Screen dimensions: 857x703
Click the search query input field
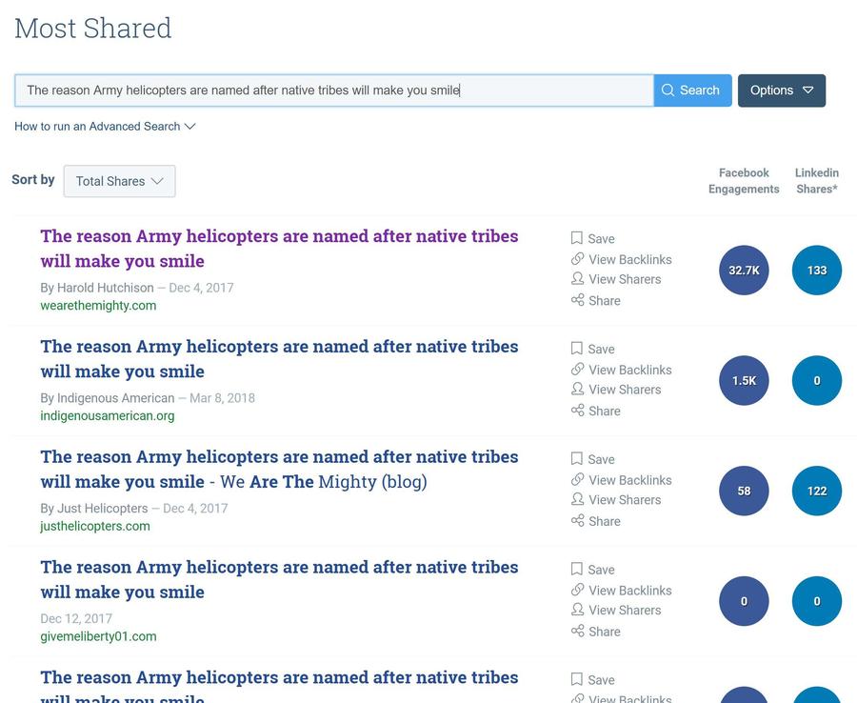pyautogui.click(x=334, y=90)
